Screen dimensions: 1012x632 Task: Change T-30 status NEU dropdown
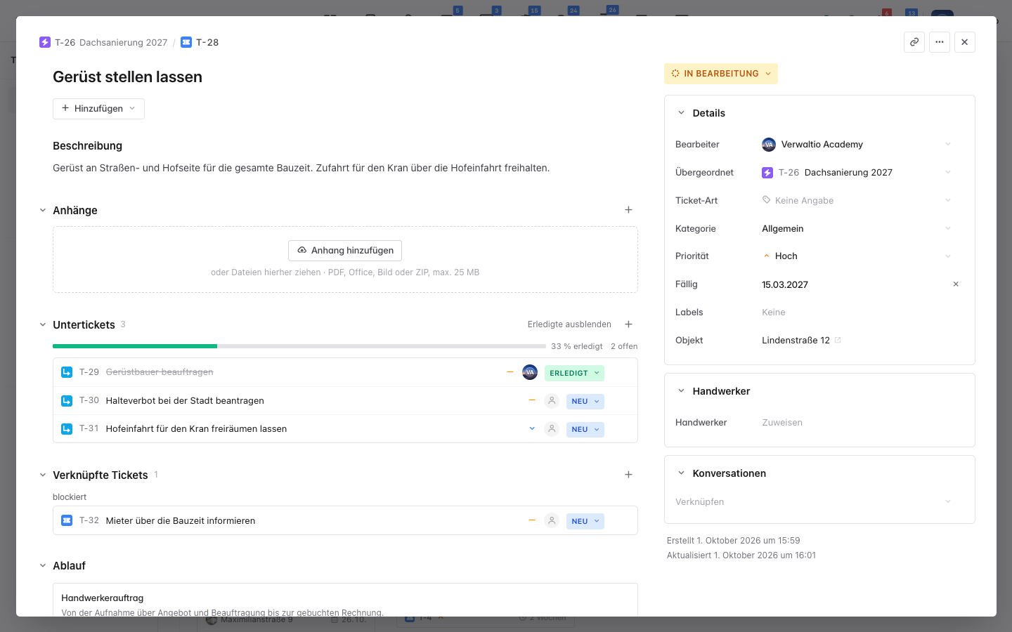click(x=585, y=402)
